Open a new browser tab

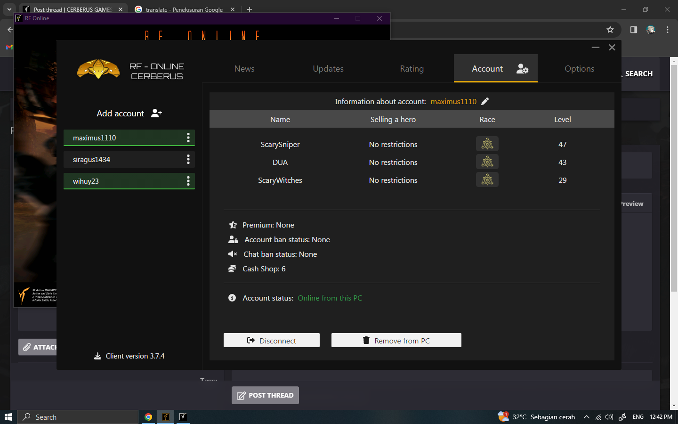pos(250,9)
